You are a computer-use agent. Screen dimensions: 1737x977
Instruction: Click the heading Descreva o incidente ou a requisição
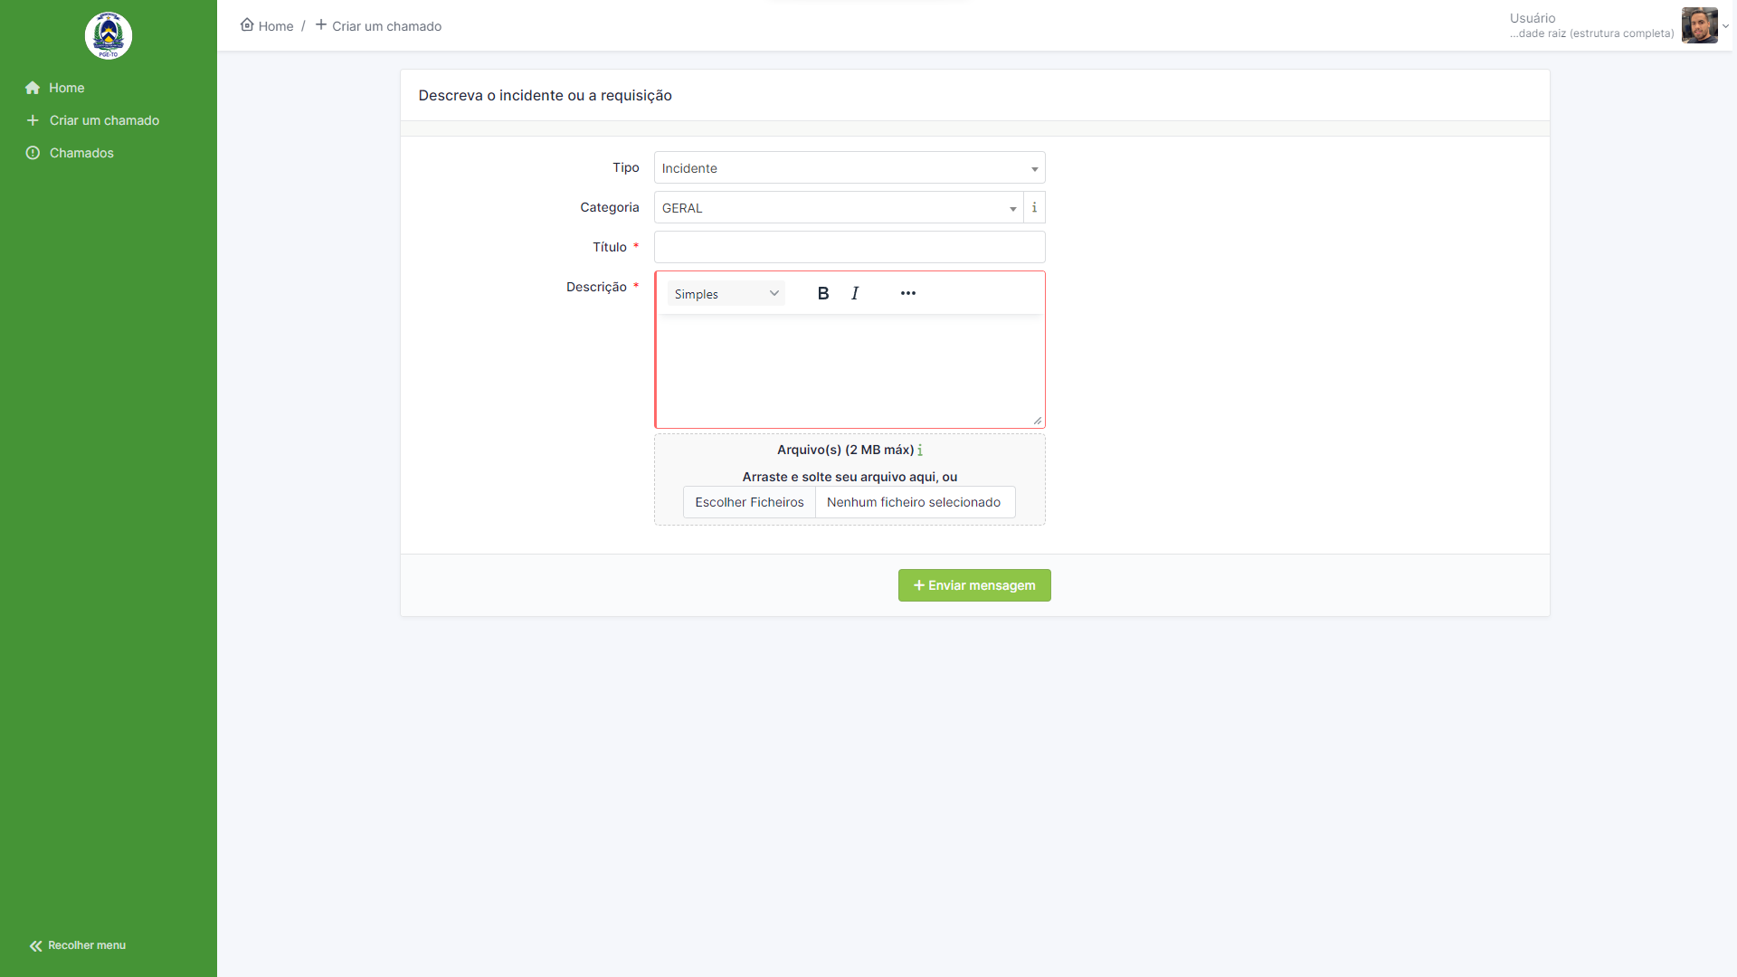(545, 96)
